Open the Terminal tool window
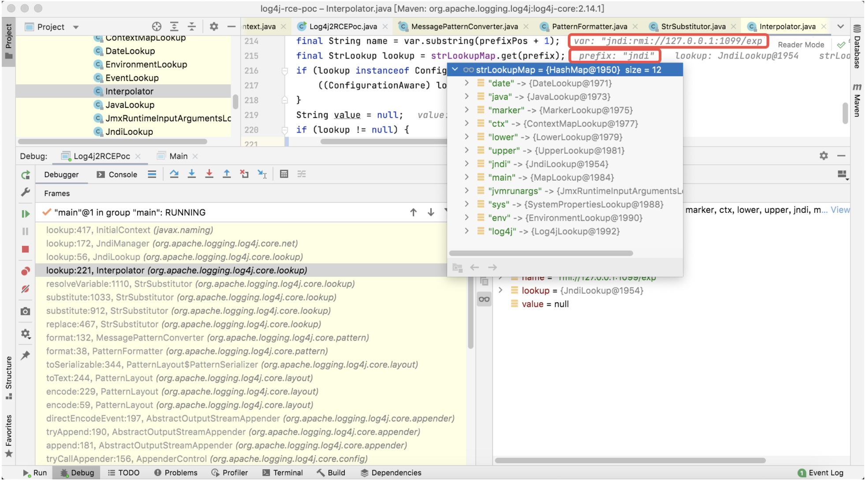Screen dimensions: 866x482 pyautogui.click(x=283, y=472)
